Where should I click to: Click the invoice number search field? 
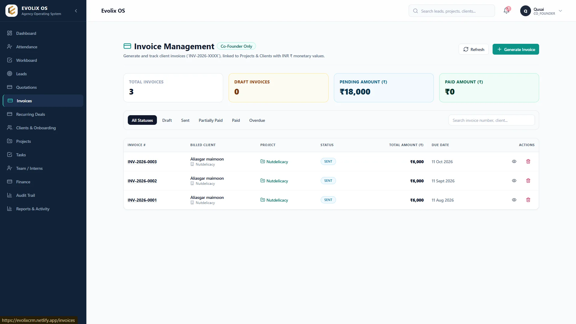tap(491, 120)
